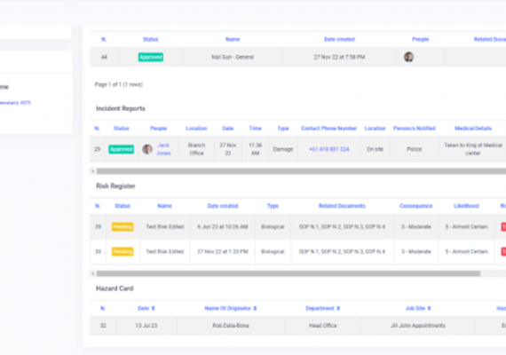Click Status header in Incident Reports table
The image size is (506, 355).
pos(121,129)
